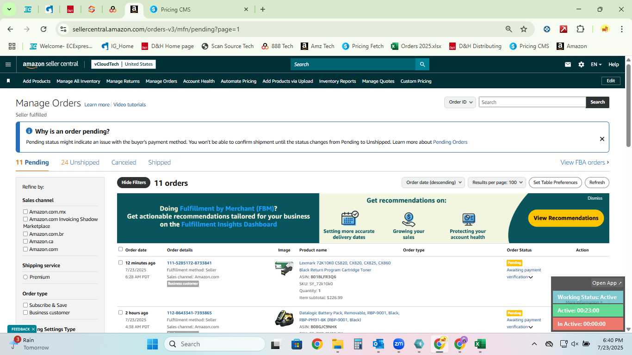Image resolution: width=632 pixels, height=355 pixels.
Task: Expand Awaiting payment verification for Lexmark order
Action: click(x=531, y=277)
